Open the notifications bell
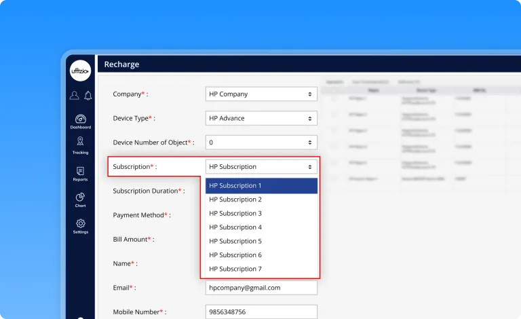521x319 pixels. 88,96
